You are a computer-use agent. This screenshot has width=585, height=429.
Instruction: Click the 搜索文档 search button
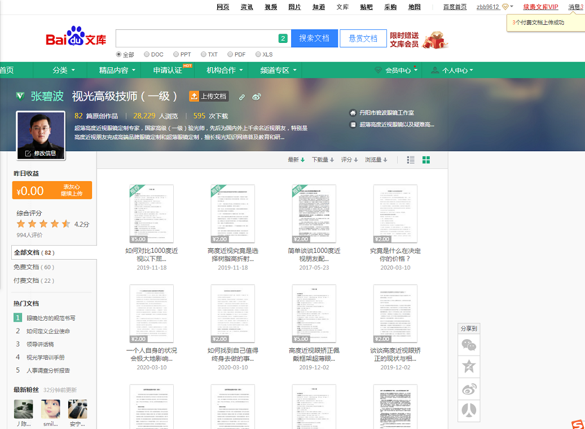pos(314,38)
